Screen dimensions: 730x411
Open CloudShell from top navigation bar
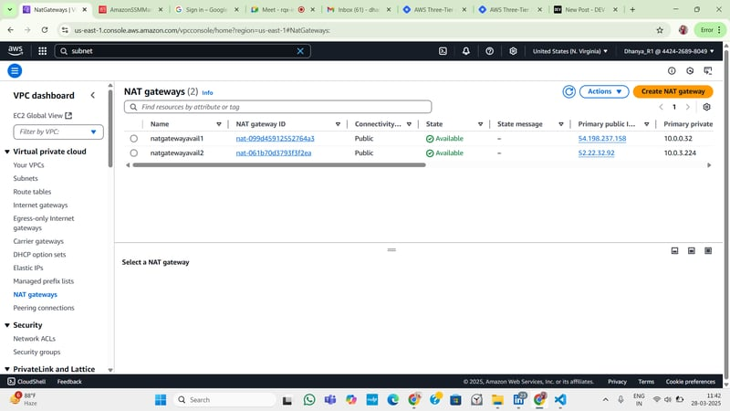443,51
